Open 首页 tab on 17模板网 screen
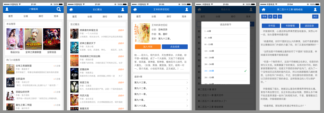 pyautogui.click(x=11, y=16)
